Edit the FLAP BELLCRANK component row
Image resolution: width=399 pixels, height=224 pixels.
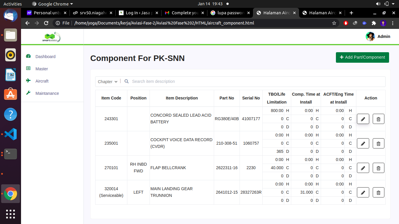[363, 168]
